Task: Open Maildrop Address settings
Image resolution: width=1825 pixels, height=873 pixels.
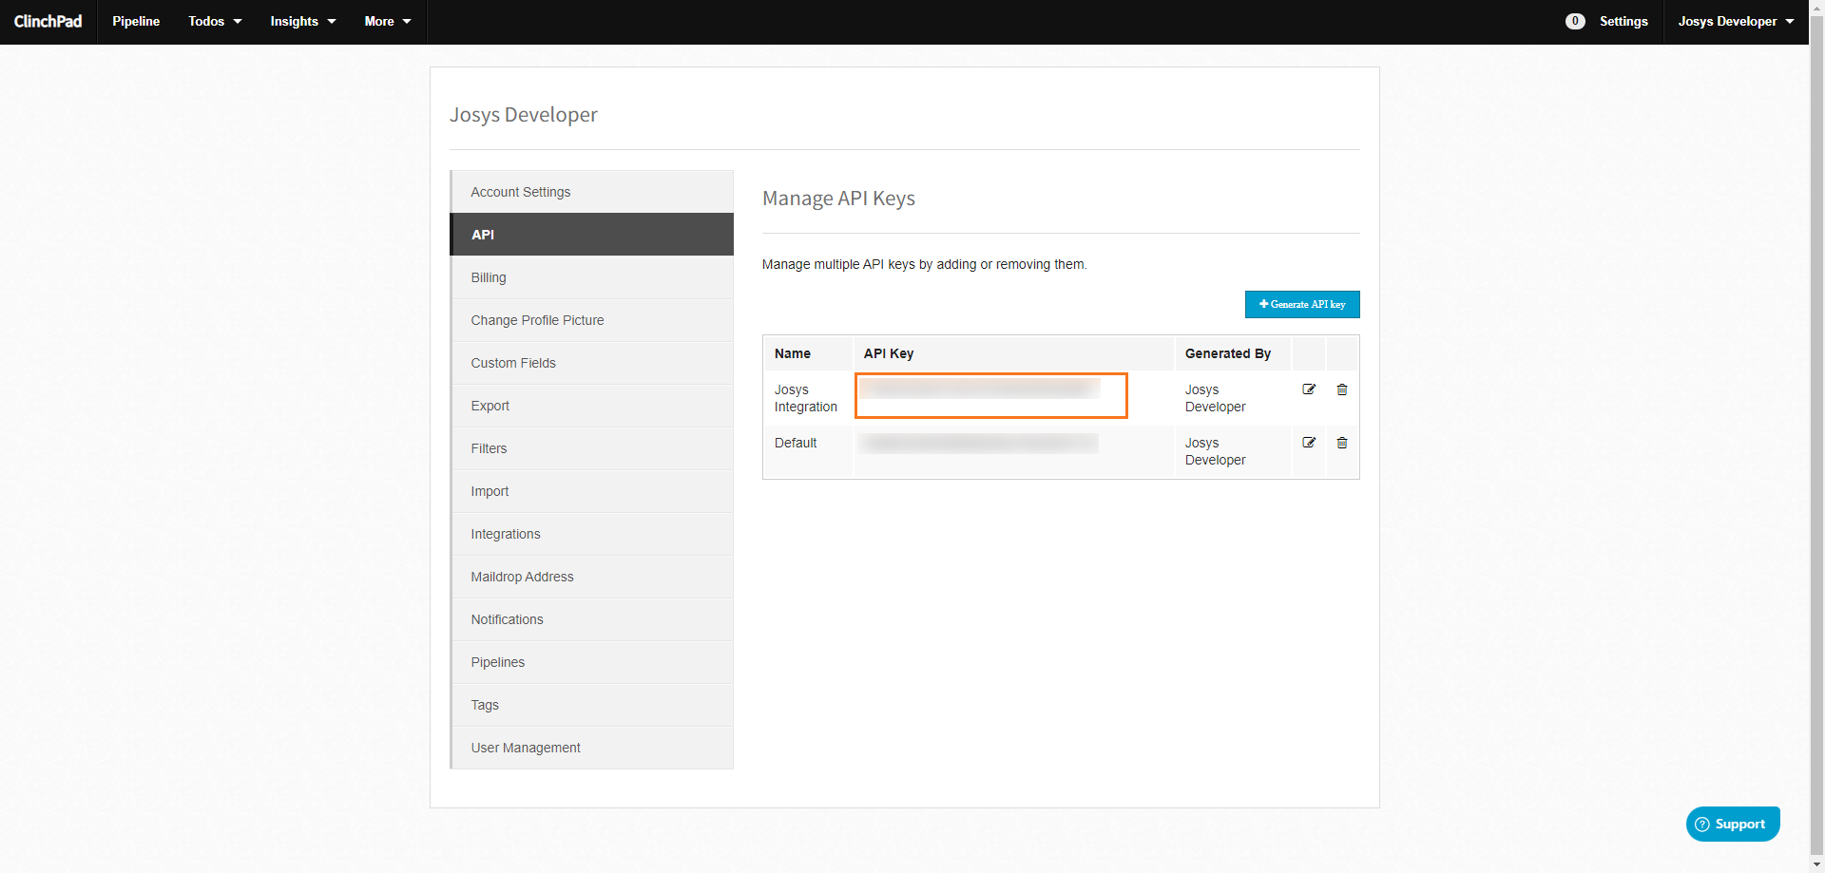Action: 592,577
